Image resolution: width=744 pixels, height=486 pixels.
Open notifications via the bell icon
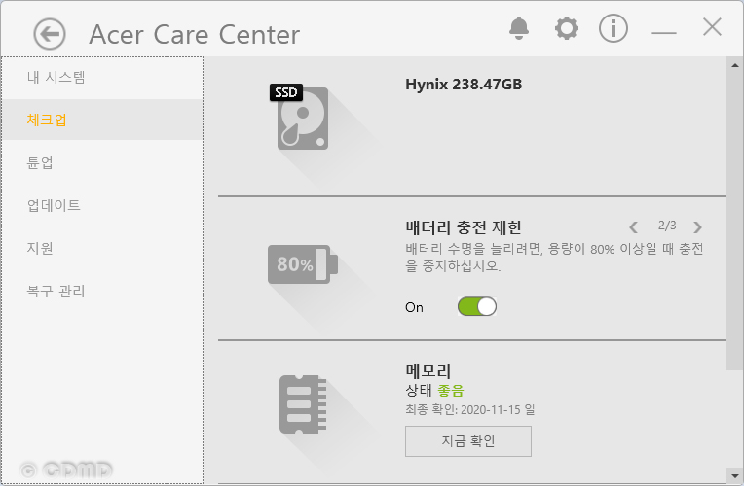pyautogui.click(x=519, y=28)
